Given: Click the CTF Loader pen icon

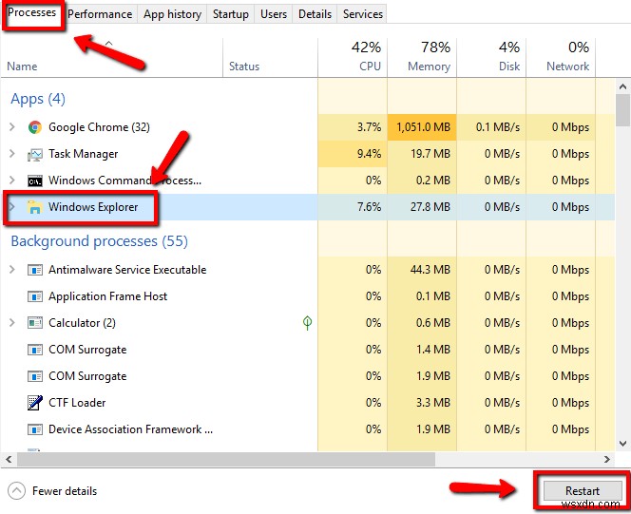Looking at the screenshot, I should 35,403.
